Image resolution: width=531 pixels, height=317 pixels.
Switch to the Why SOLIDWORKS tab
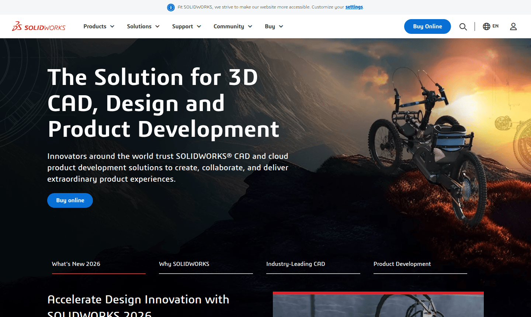click(x=184, y=264)
